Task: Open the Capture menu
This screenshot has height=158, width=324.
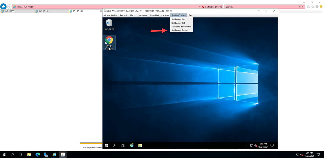Action: pyautogui.click(x=165, y=15)
